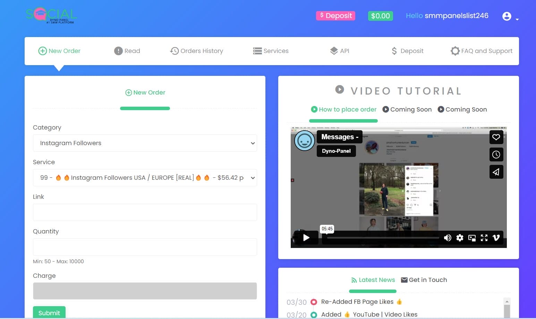Open video settings gear icon

[460, 238]
